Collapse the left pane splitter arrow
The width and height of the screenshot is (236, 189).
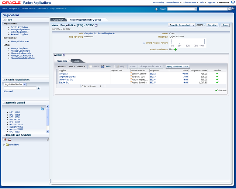[x=50, y=181]
